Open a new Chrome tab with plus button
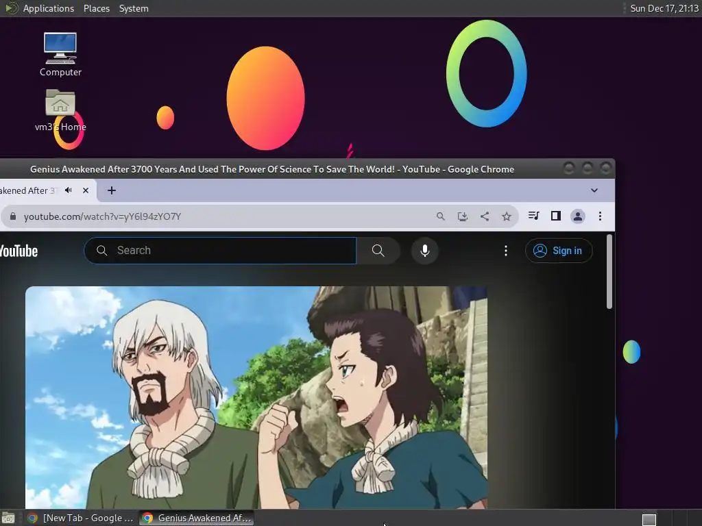 pyautogui.click(x=112, y=190)
